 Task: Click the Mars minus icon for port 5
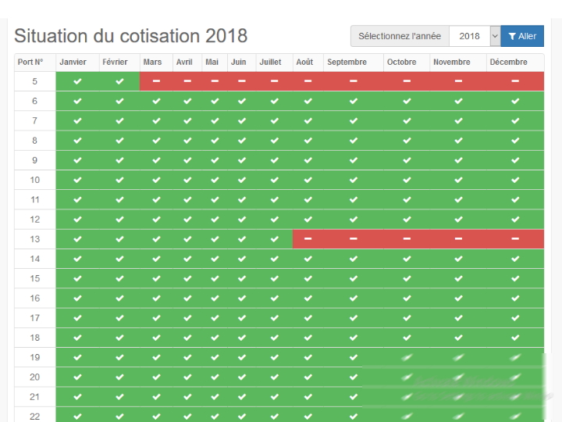[156, 81]
